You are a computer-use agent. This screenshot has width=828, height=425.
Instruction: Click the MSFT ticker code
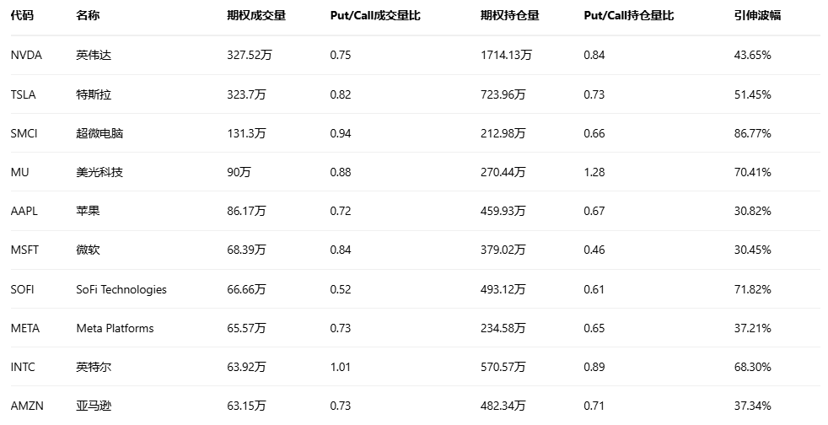pos(25,250)
